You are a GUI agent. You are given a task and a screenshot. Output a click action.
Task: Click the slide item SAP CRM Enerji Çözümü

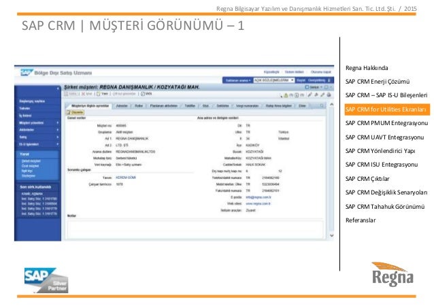[378, 82]
